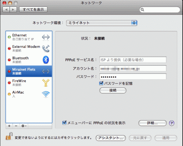The width and height of the screenshot is (183, 146).
Task: Remove the service with the minus button
Action: click(x=16, y=126)
